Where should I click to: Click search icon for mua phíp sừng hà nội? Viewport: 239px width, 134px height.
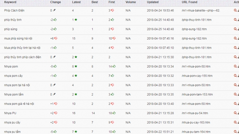(235, 38)
